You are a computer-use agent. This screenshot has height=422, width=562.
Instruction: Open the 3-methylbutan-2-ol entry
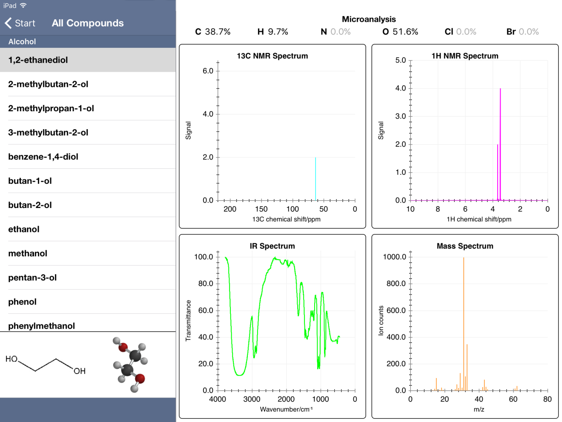tap(48, 133)
